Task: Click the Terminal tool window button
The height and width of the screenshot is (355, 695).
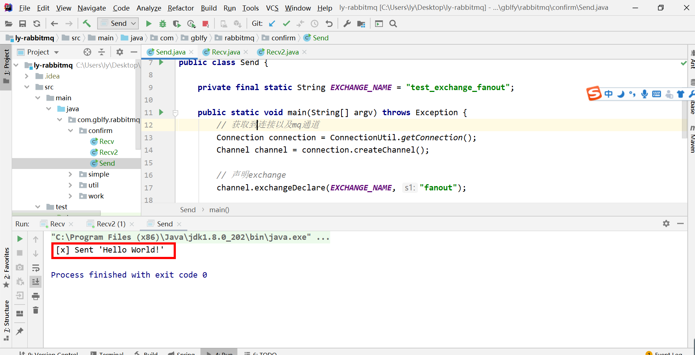Action: click(x=107, y=353)
